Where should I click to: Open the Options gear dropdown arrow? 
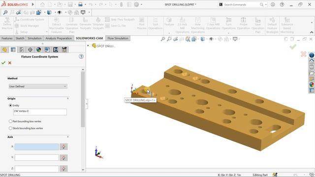pyautogui.click(x=141, y=4)
